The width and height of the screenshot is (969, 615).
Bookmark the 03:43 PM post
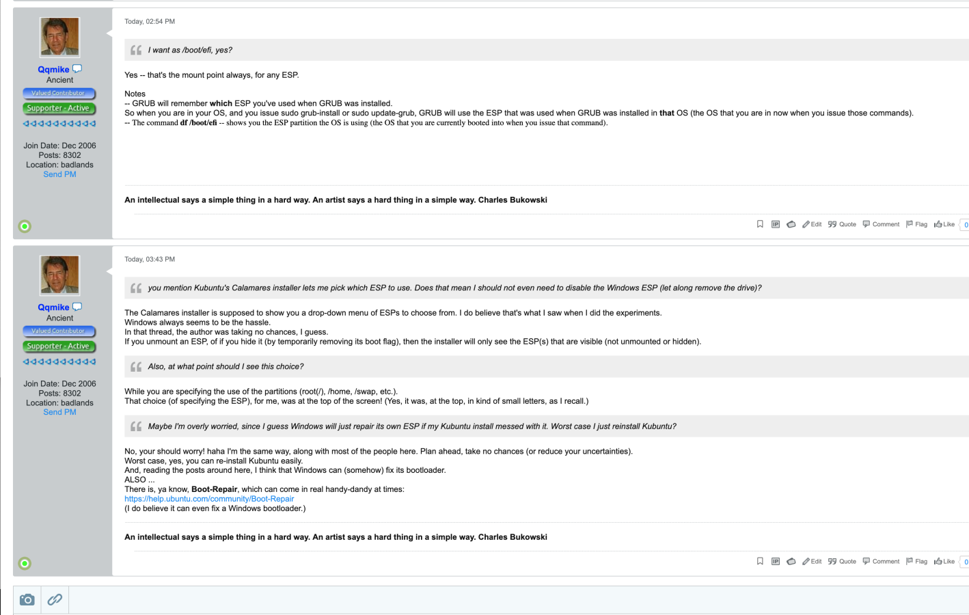tap(760, 561)
